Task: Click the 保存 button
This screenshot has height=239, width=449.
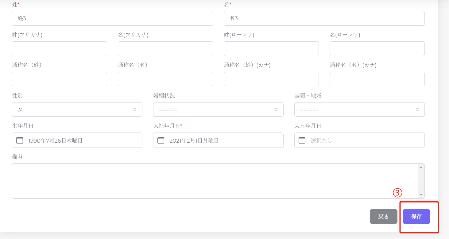Action: (416, 217)
